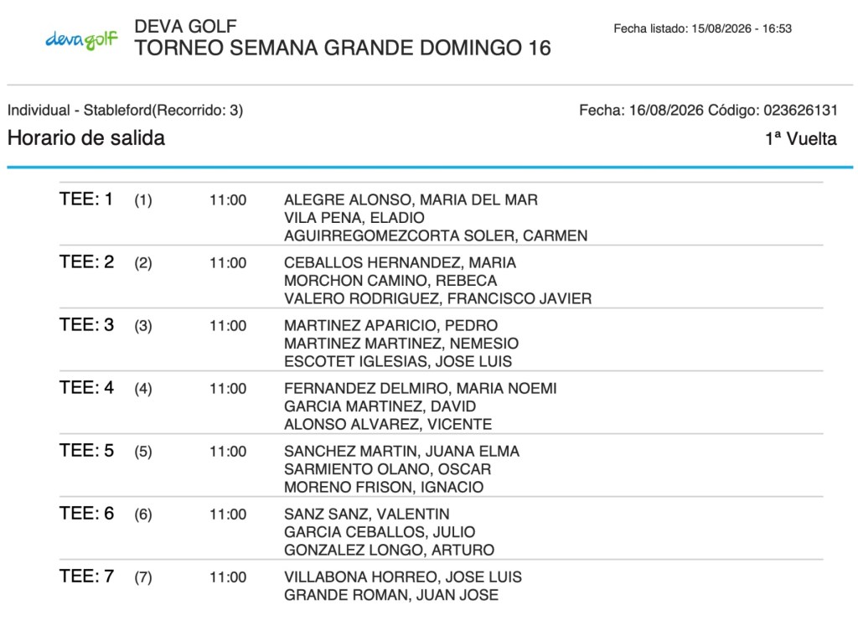Click player VALERO RODRIGUEZ, FRANCISCO JAVIER

click(x=437, y=299)
